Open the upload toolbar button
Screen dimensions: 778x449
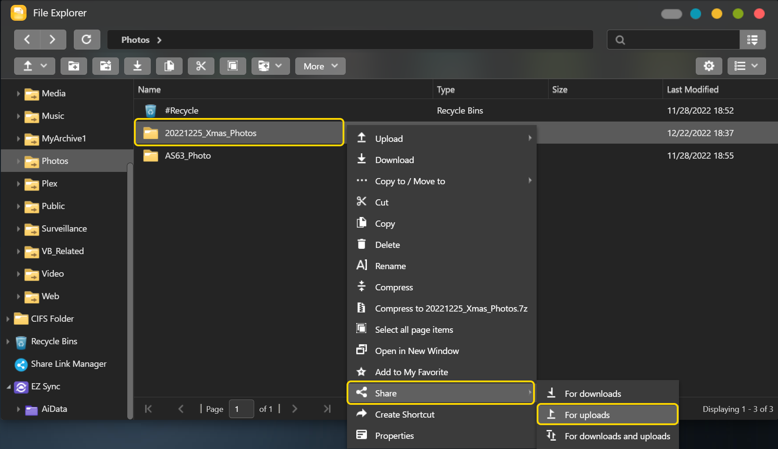[34, 66]
